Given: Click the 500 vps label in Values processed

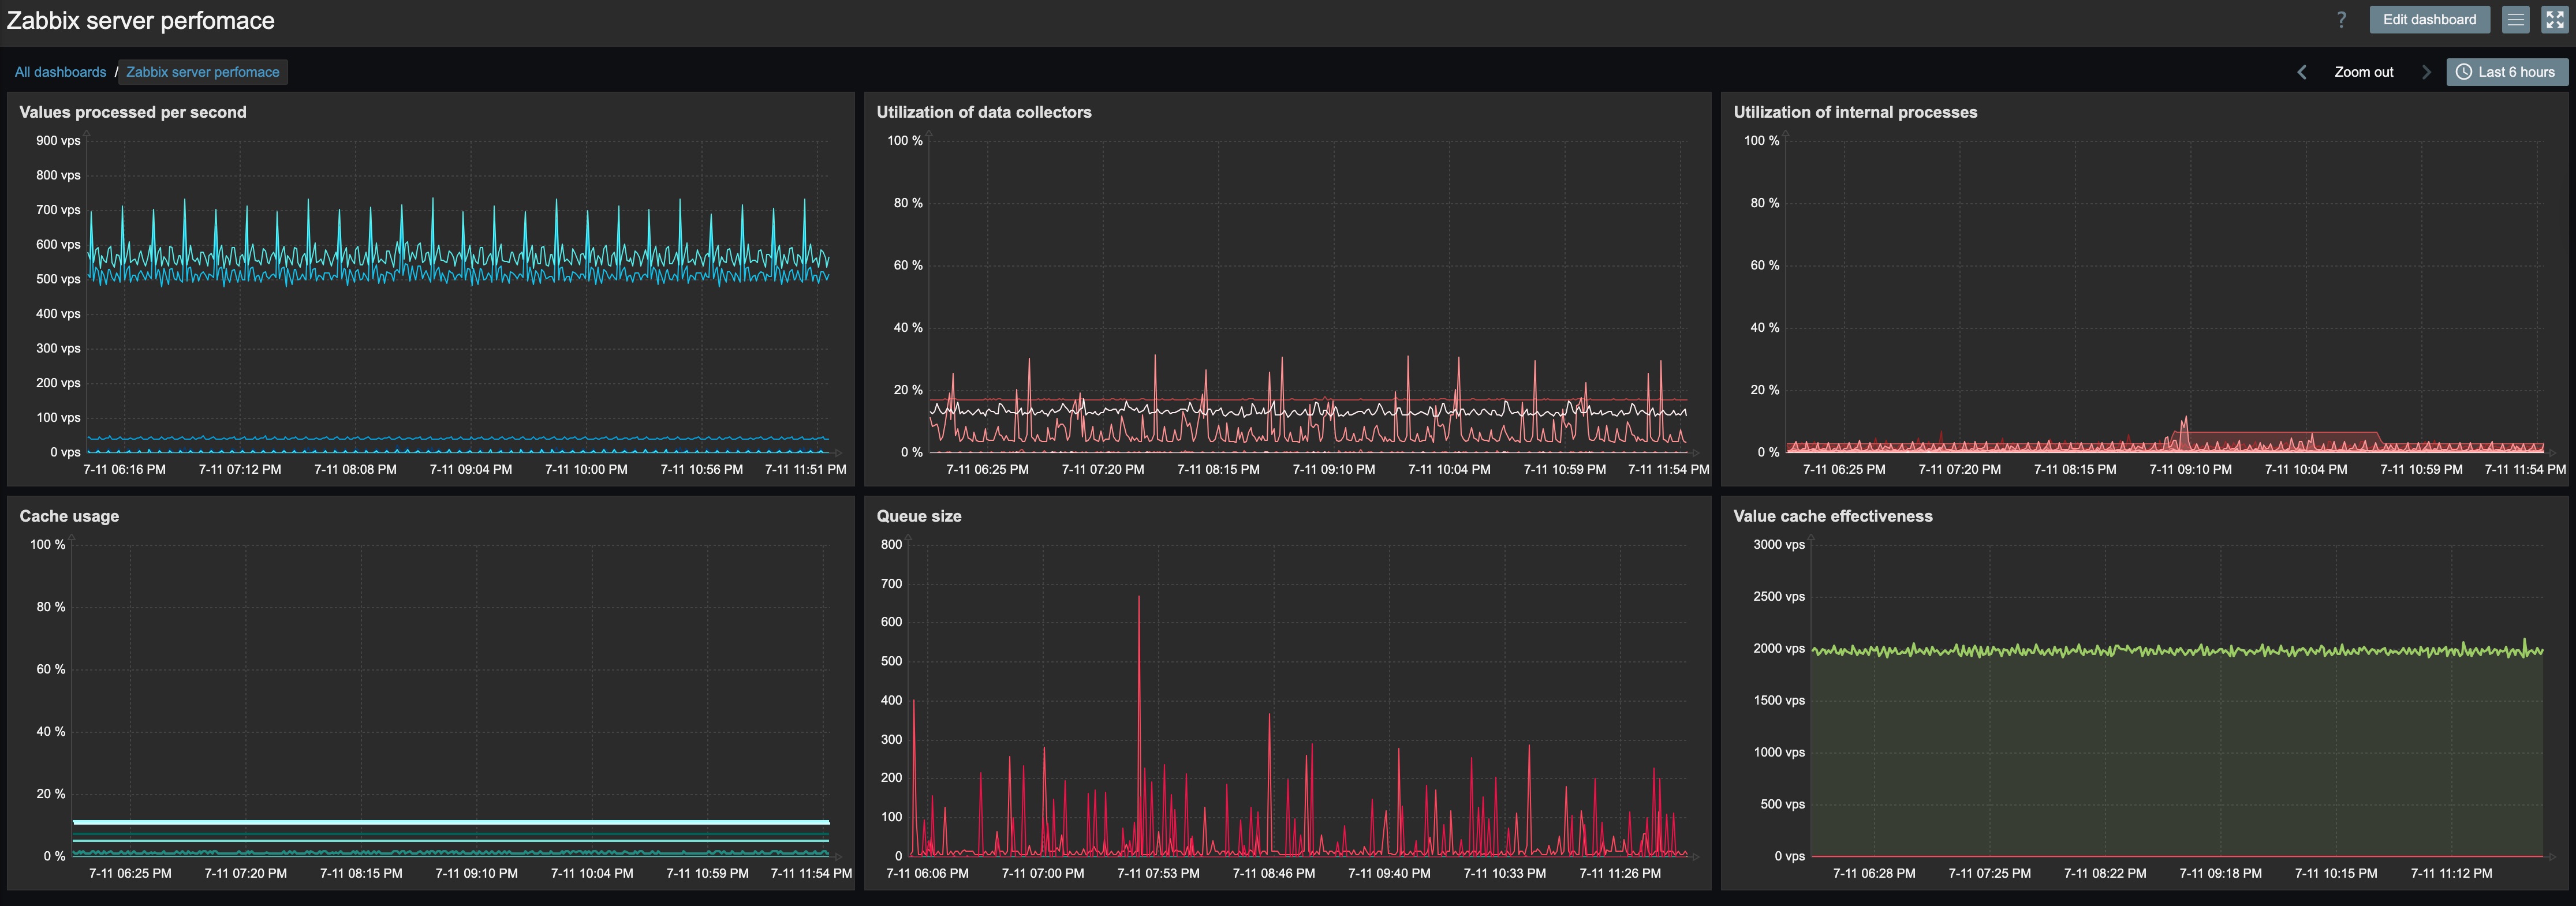Looking at the screenshot, I should pyautogui.click(x=58, y=279).
